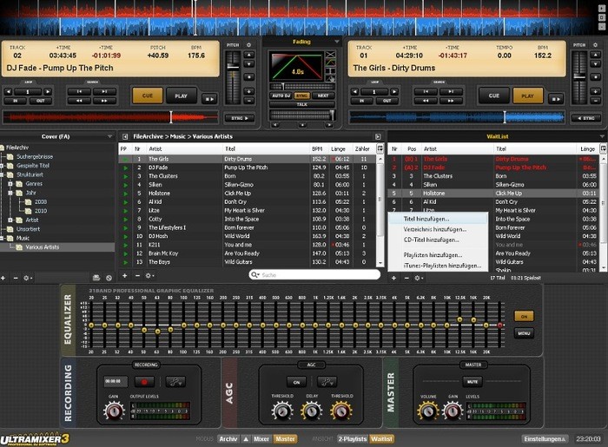This screenshot has height=447, width=608.
Task: Click the Suche search field
Action: pos(314,274)
